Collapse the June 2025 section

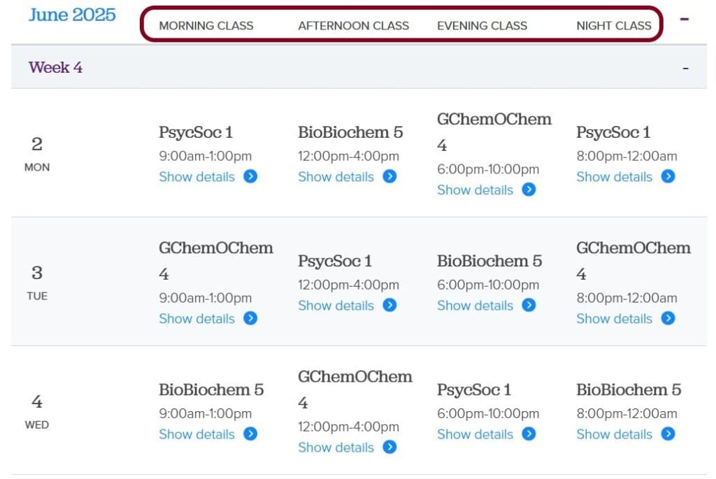click(685, 18)
